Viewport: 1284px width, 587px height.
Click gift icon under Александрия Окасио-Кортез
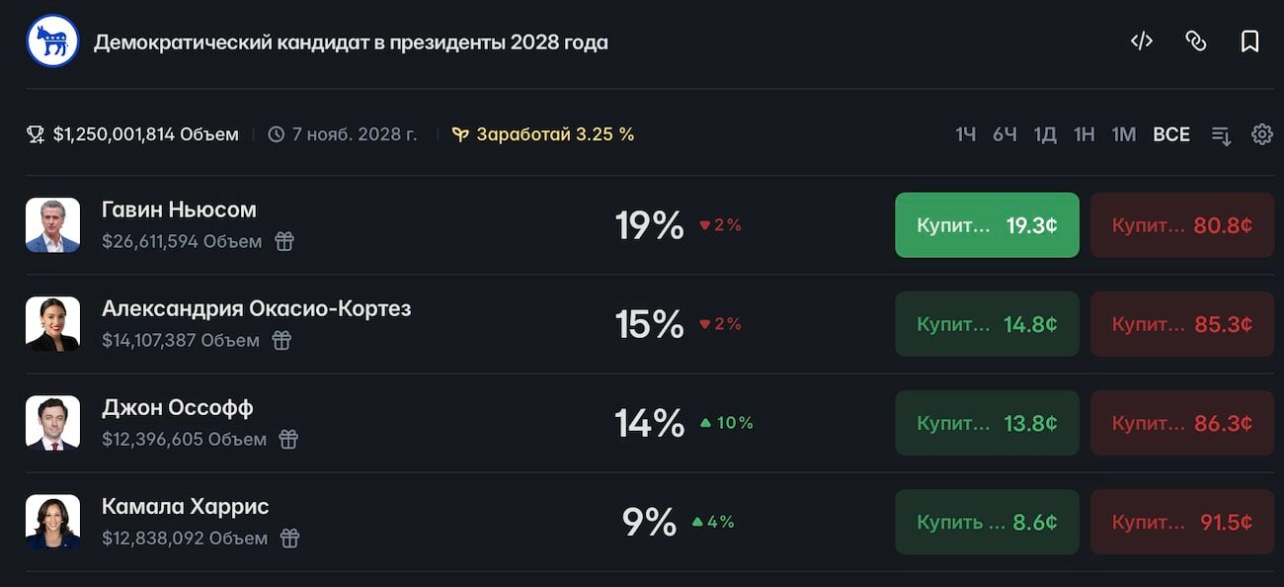[281, 340]
